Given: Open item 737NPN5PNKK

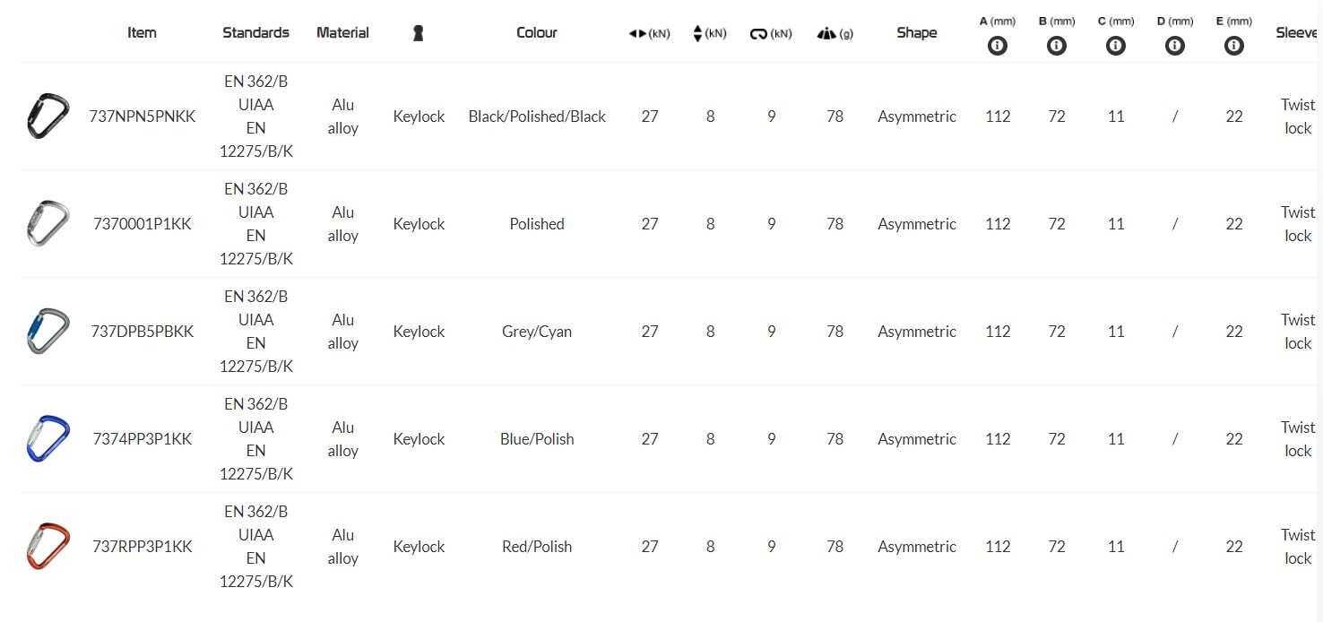Looking at the screenshot, I should pos(142,117).
